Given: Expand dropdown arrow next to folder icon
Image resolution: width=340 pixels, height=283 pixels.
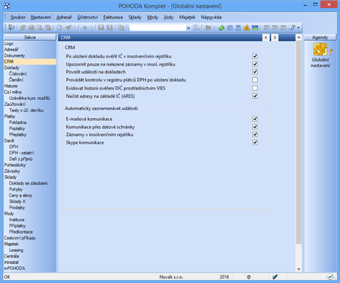Looking at the screenshot, I should click(214, 28).
